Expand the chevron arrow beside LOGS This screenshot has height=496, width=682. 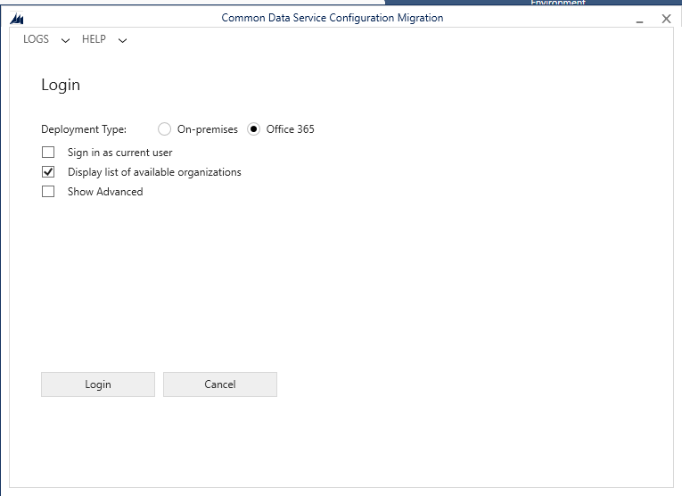click(65, 40)
